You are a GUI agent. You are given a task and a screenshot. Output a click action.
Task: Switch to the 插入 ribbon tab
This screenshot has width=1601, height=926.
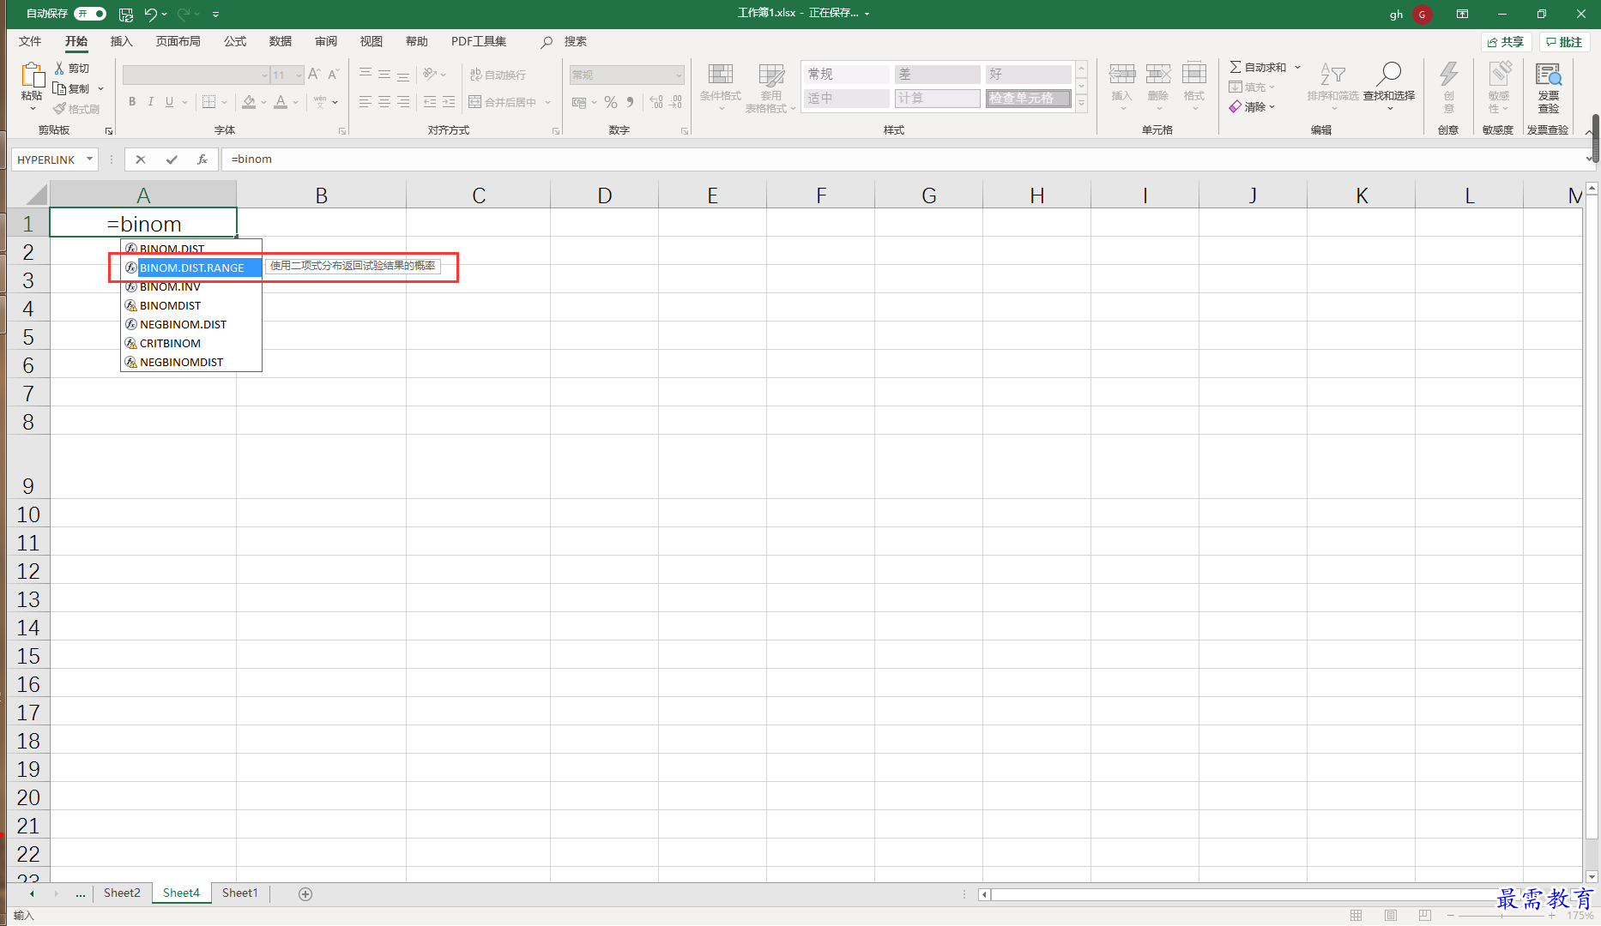[x=121, y=41]
